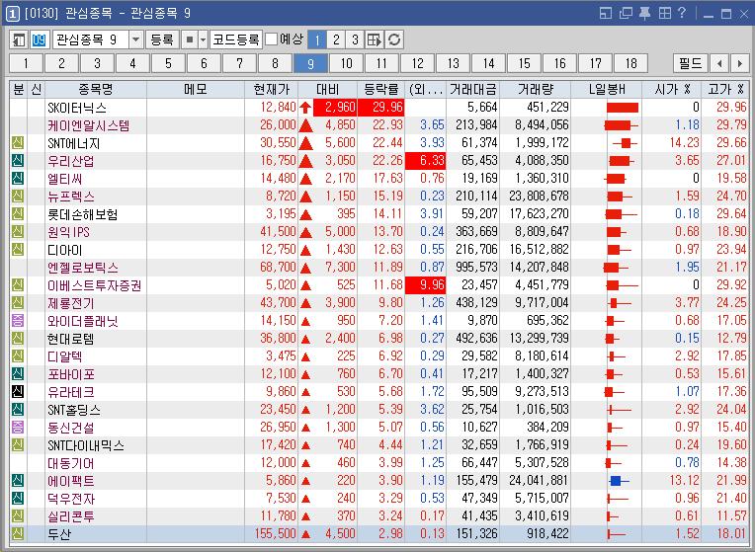
Task: Click the highlighted 9.96 cell for 이베스트투자증권
Action: [426, 285]
